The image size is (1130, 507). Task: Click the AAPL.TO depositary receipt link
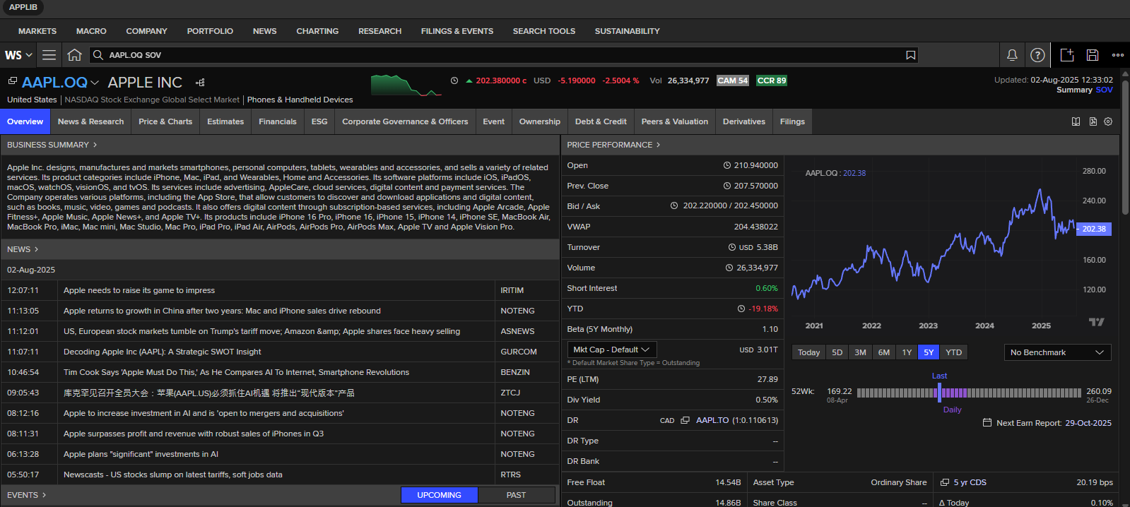(x=712, y=420)
